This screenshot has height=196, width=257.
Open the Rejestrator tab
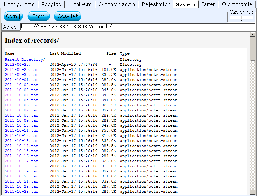(156, 4)
